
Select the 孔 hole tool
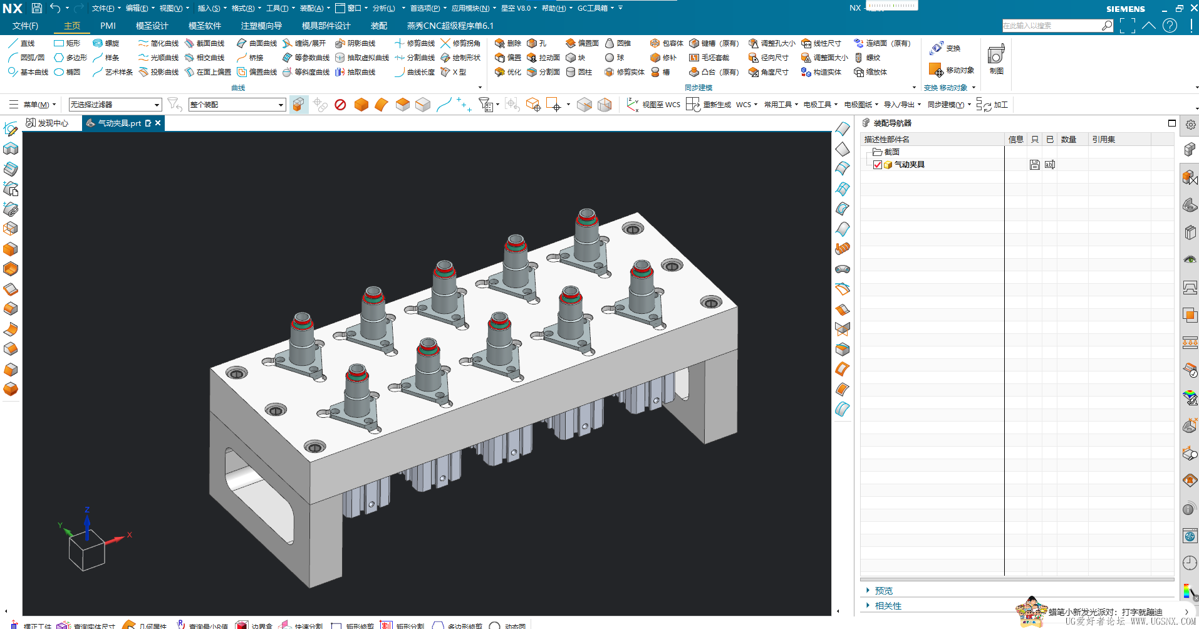pyautogui.click(x=537, y=43)
